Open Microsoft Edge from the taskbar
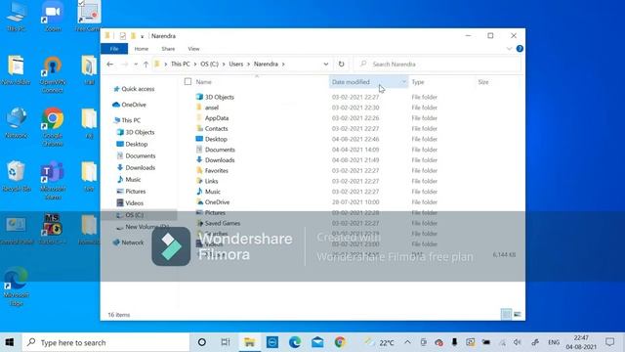The image size is (625, 352). click(295, 342)
